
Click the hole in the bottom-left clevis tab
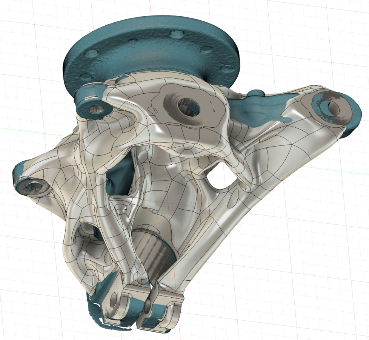pyautogui.click(x=113, y=301)
